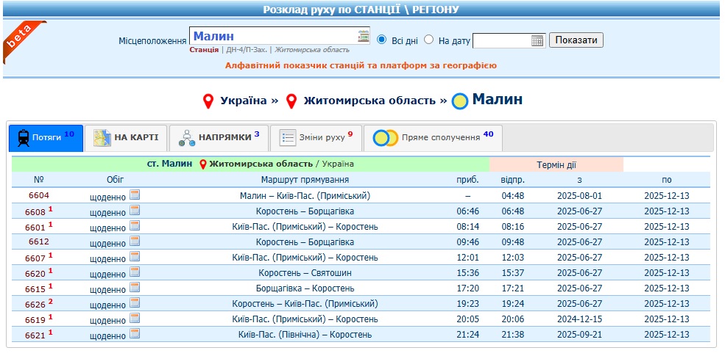Select the "На дату" radio button
Image resolution: width=725 pixels, height=356 pixels.
pyautogui.click(x=429, y=40)
